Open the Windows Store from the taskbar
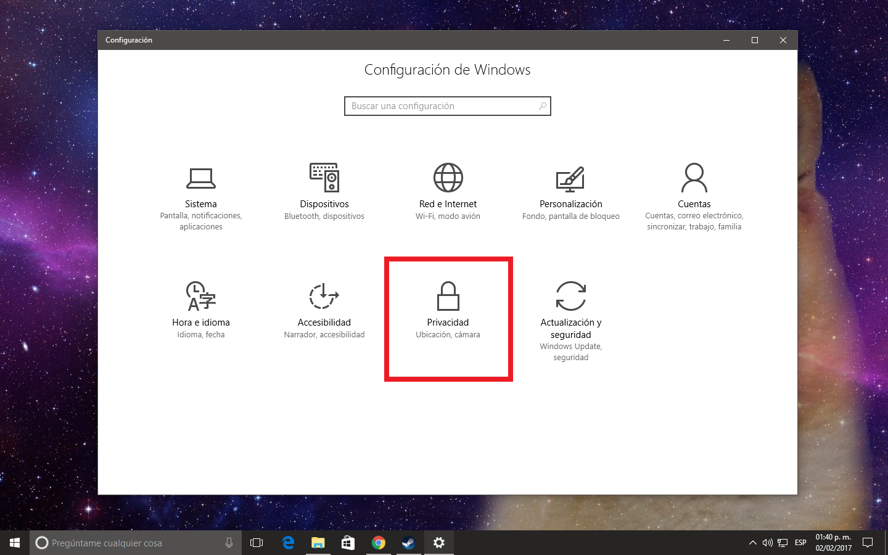Image resolution: width=888 pixels, height=555 pixels. point(348,543)
